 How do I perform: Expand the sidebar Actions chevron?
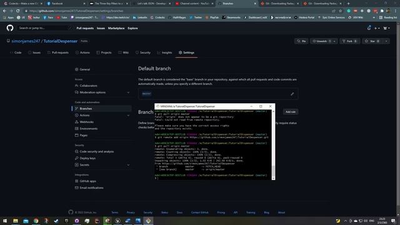click(x=128, y=115)
